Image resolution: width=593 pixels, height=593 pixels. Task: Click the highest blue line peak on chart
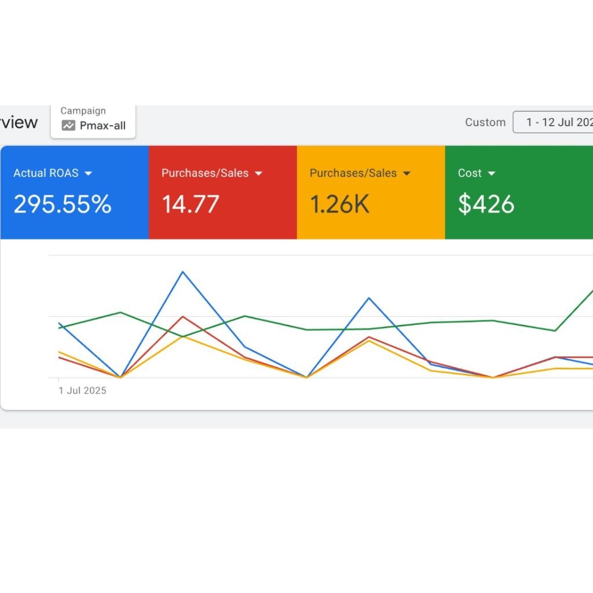point(183,272)
